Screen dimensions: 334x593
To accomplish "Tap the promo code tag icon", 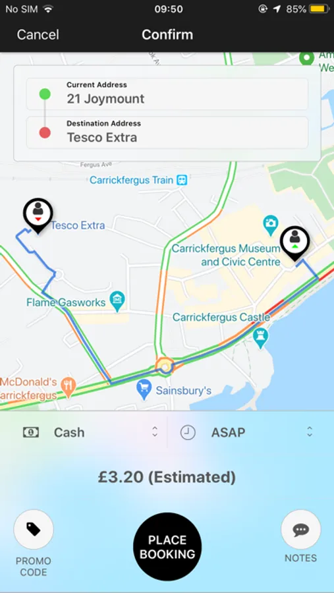I will click(x=34, y=529).
